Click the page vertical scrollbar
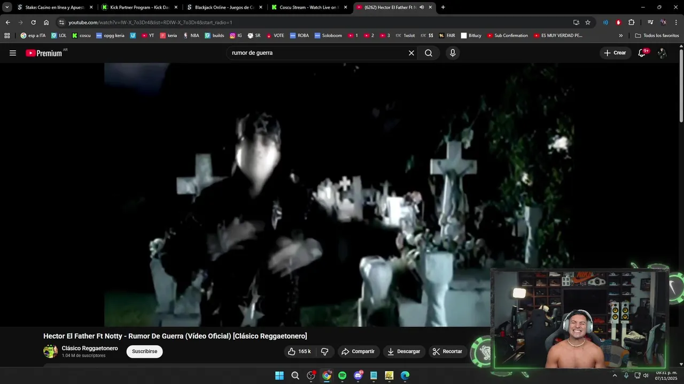This screenshot has height=384, width=684. [x=681, y=85]
